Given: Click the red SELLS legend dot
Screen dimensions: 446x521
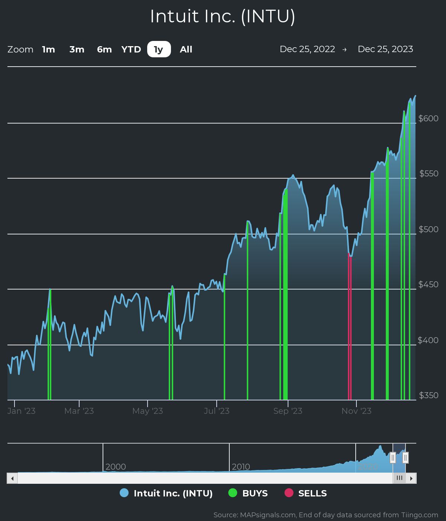Looking at the screenshot, I should click(289, 493).
